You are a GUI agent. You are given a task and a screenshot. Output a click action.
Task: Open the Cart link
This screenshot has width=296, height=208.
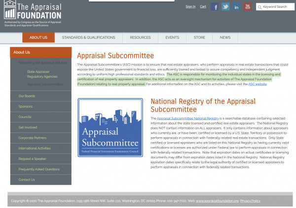coord(203,6)
